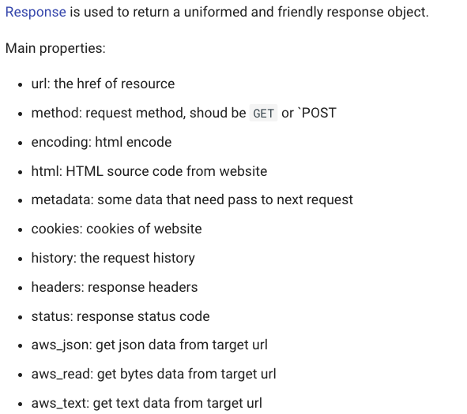Viewport: 467px width, 414px height.
Task: Click the 'status: response status code' item
Action: [x=120, y=316]
